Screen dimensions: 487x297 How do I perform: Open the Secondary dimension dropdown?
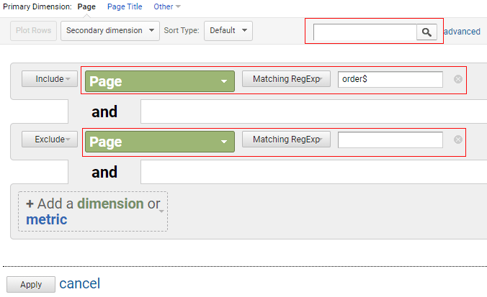(110, 31)
